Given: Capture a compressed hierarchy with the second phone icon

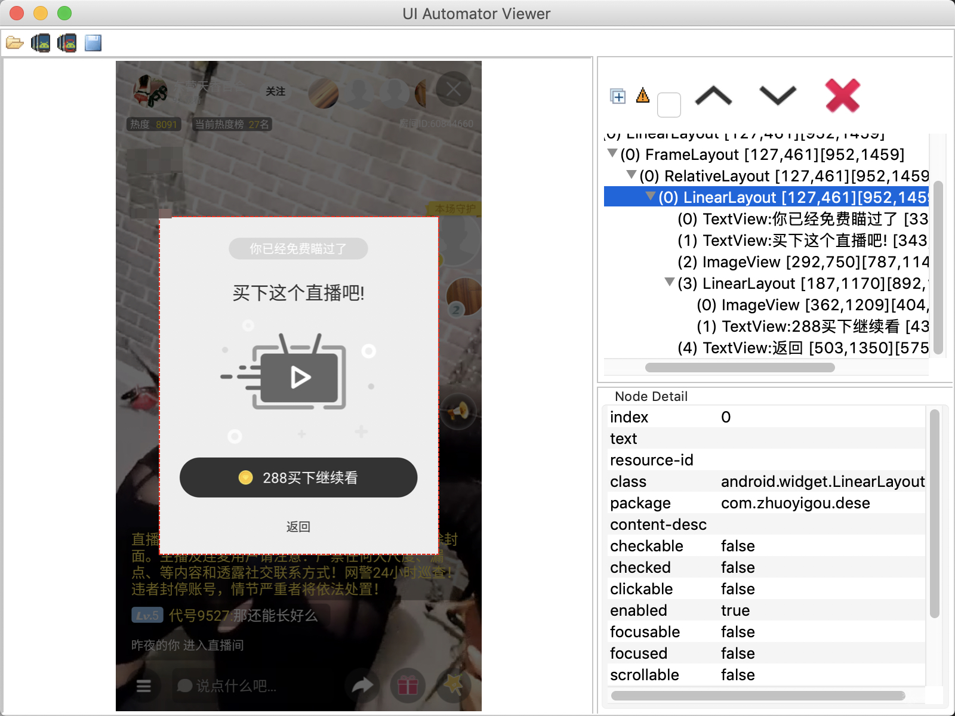Looking at the screenshot, I should (67, 43).
